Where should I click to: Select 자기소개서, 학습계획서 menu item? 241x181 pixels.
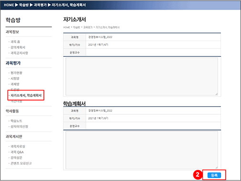26,95
